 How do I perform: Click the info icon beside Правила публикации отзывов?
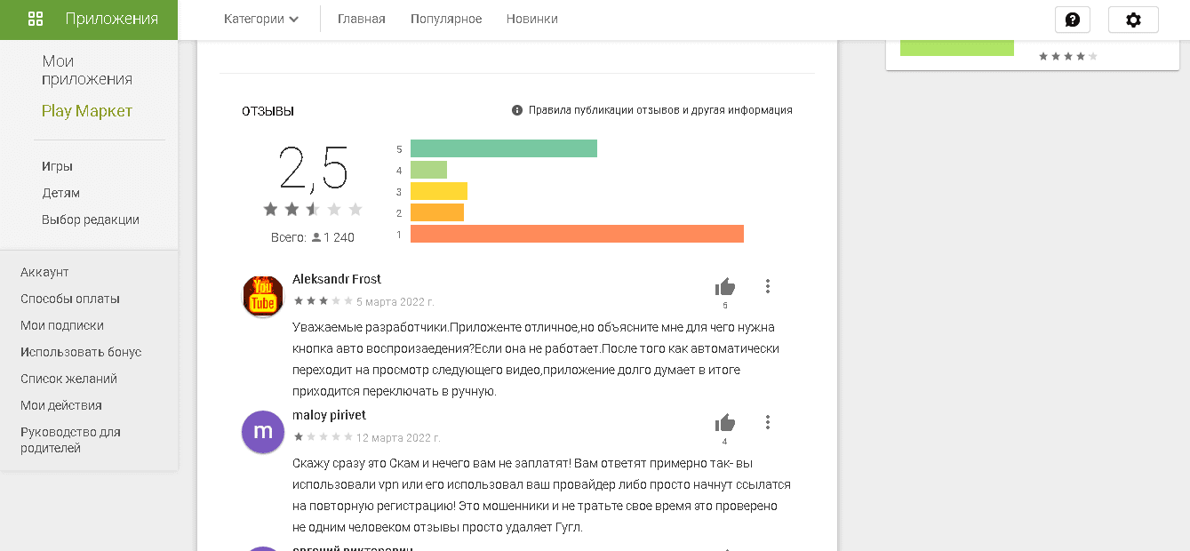[516, 109]
